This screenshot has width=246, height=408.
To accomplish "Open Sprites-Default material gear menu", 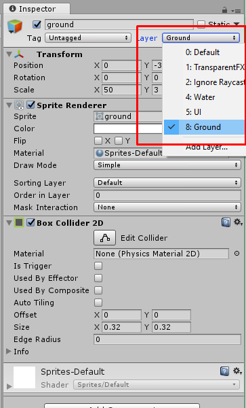I will 237,371.
